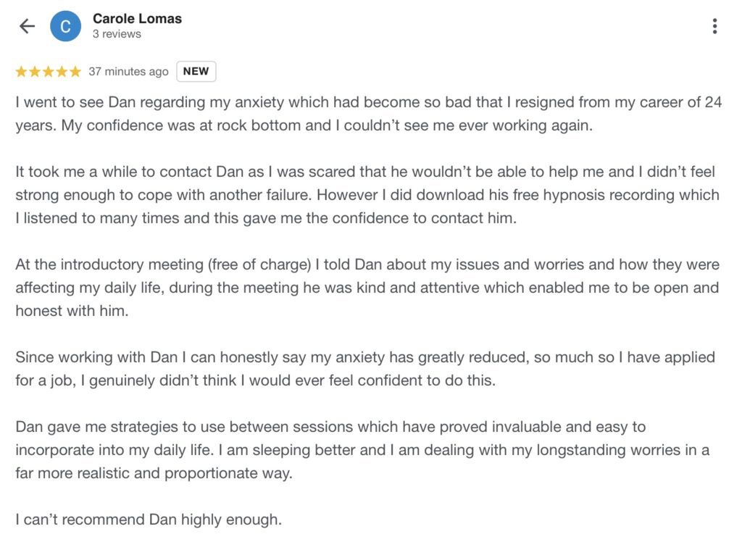Click the first yellow rating star
Viewport: 742px width, 542px height.
(x=21, y=72)
